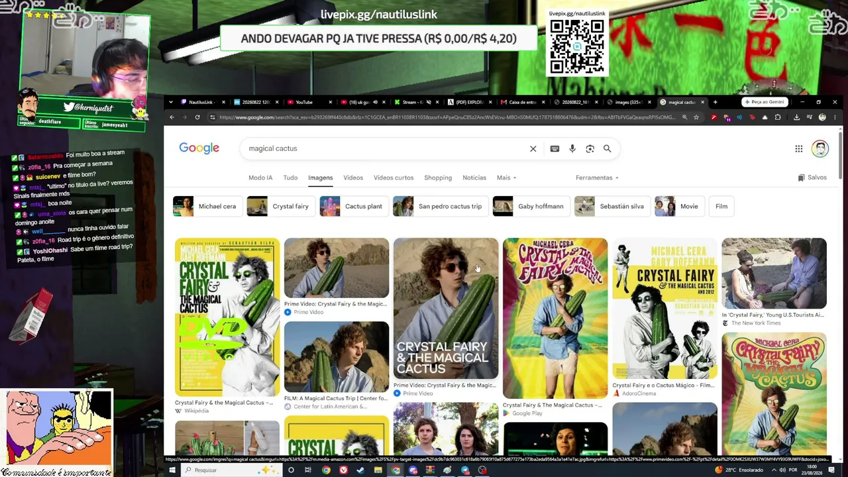Filter images by Gaby hoffmann chip
848x477 pixels.
(x=531, y=207)
